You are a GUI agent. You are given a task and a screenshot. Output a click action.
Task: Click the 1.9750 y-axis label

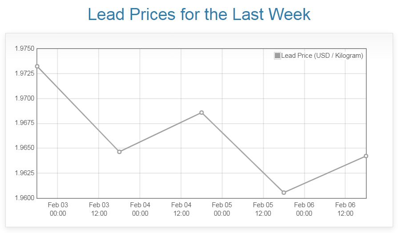(x=25, y=48)
